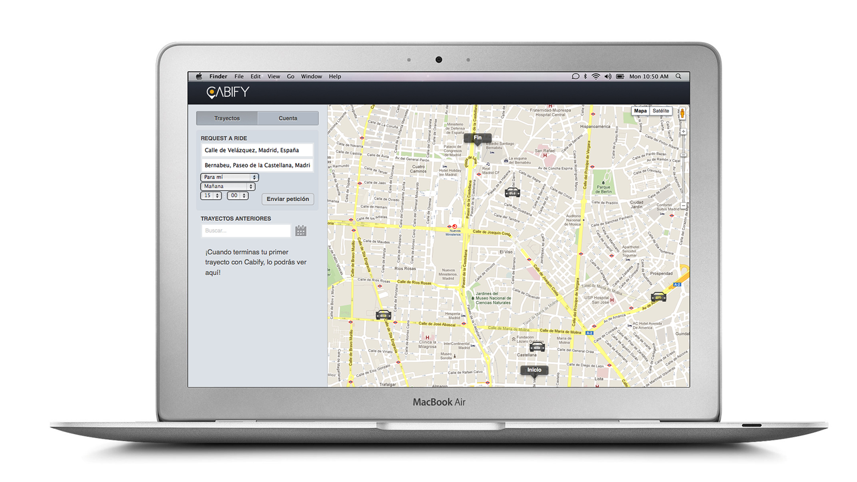Click the Buscar search field
The height and width of the screenshot is (482, 857).
pos(246,231)
